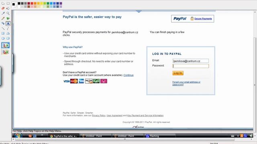The width and height of the screenshot is (257, 144).
Task: Click the MasterCard logo
Action: 74,81
